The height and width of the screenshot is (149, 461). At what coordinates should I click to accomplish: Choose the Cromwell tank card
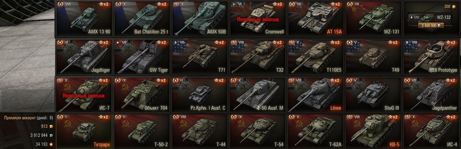257,19
